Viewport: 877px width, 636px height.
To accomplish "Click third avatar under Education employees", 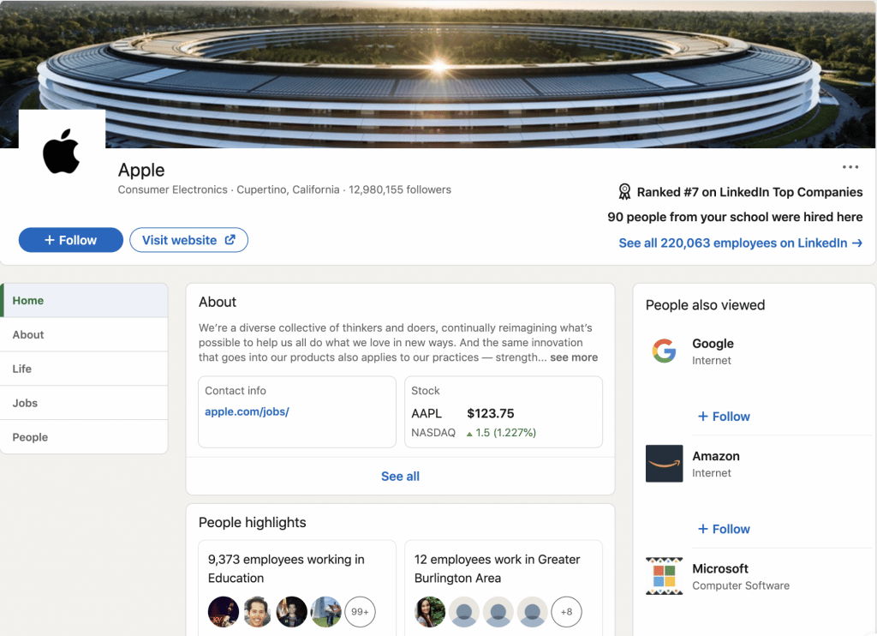I will pyautogui.click(x=291, y=612).
